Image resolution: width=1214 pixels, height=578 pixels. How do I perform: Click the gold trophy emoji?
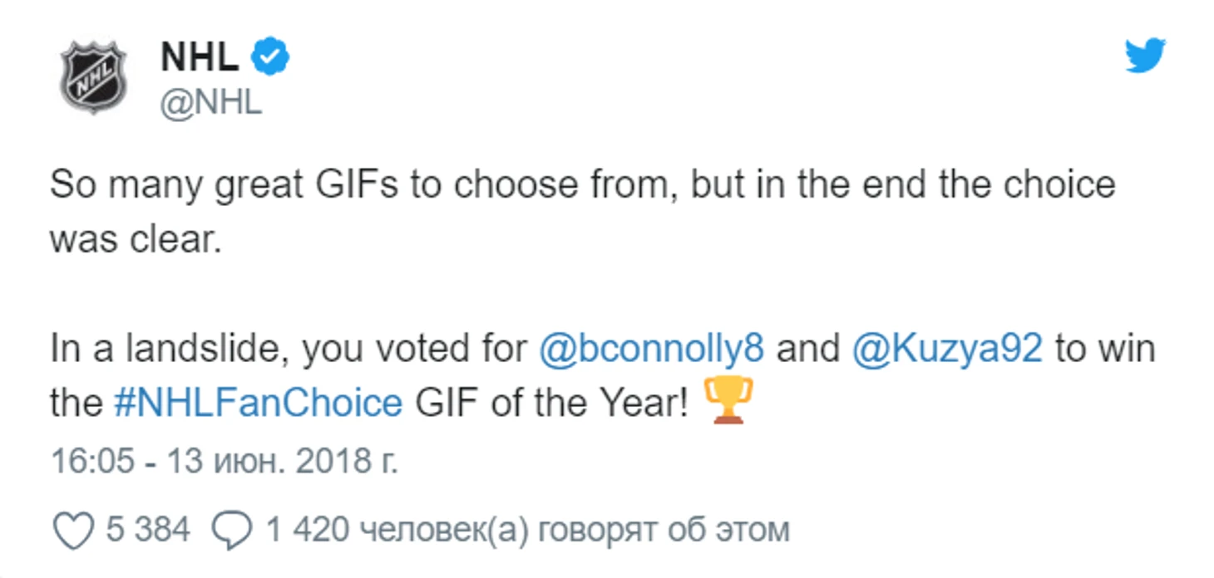pyautogui.click(x=728, y=400)
